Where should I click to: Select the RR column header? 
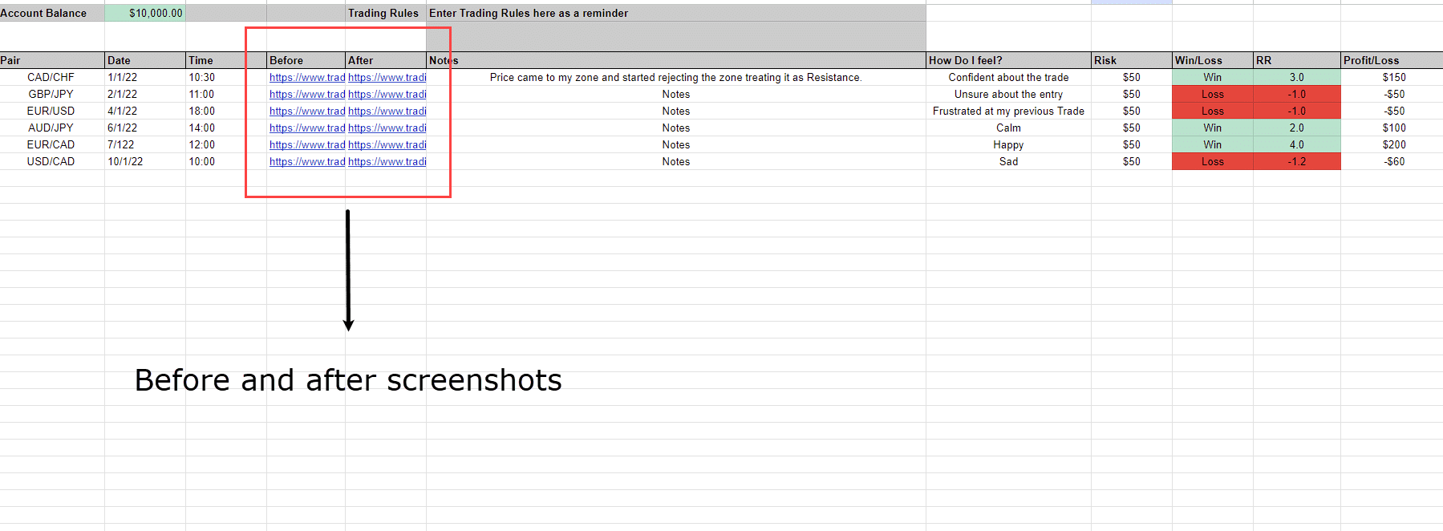[1297, 60]
